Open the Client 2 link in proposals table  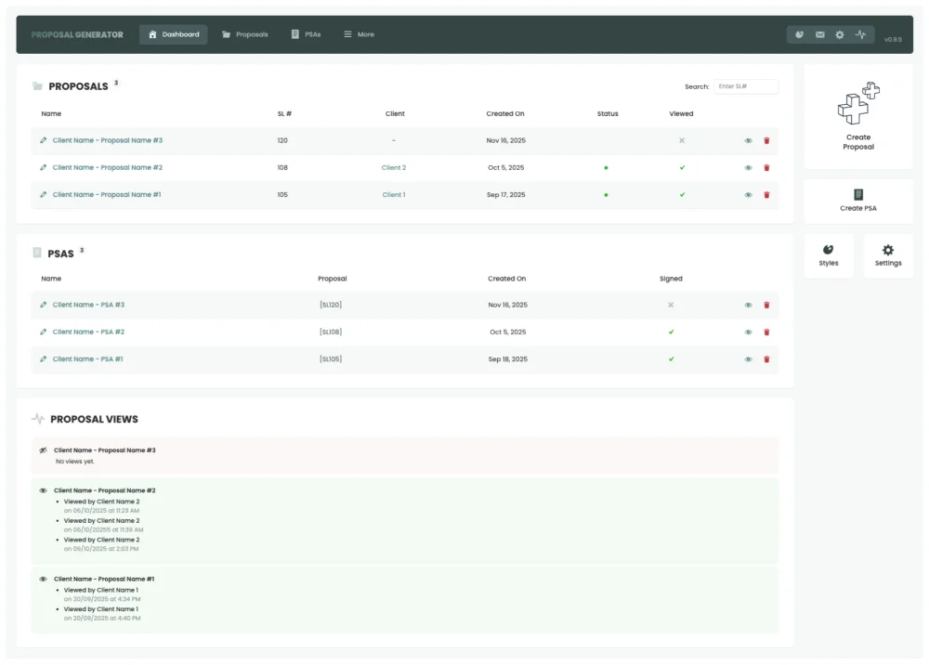tap(395, 168)
